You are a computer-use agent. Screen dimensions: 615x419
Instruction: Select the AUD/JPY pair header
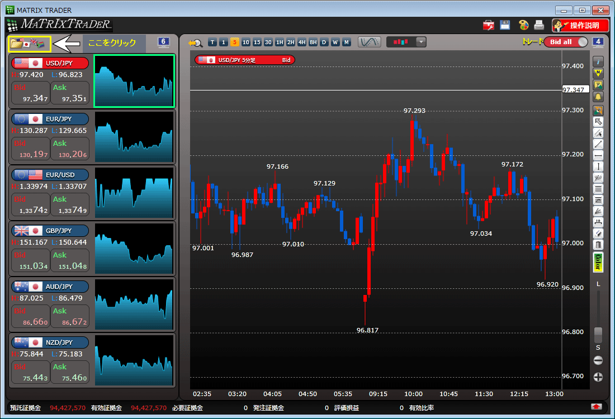tap(50, 287)
